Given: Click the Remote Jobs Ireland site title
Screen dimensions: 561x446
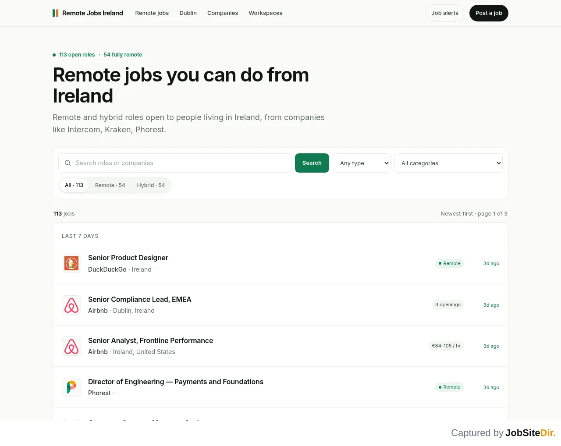Looking at the screenshot, I should (x=92, y=13).
